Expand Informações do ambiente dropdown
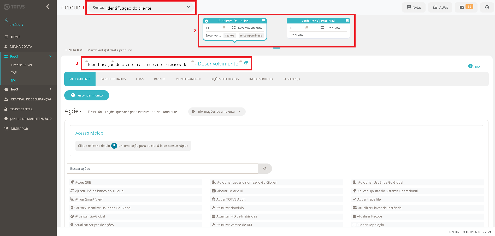The height and width of the screenshot is (236, 495). [217, 112]
